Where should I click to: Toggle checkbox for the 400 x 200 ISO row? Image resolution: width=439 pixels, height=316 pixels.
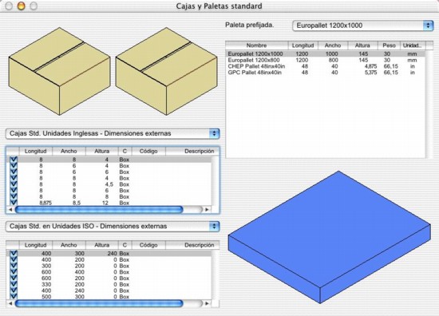(x=14, y=259)
